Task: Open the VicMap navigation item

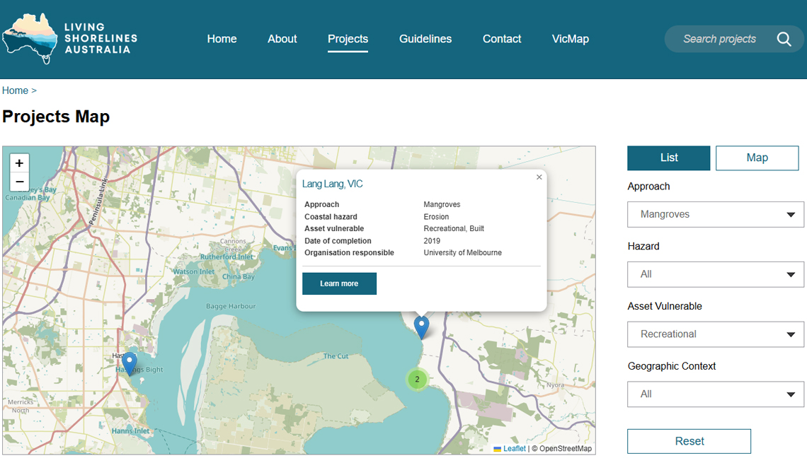Action: point(570,39)
